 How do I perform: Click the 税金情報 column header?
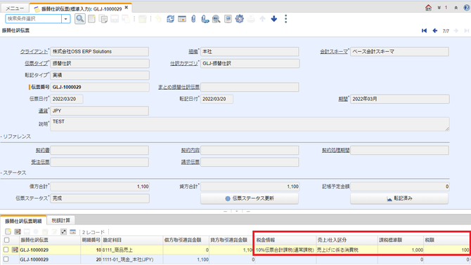tap(285, 240)
